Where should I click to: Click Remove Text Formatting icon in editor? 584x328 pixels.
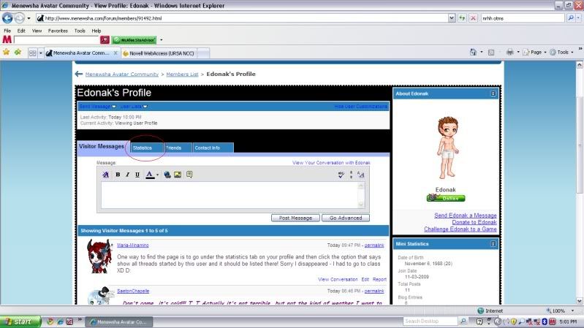tap(106, 175)
